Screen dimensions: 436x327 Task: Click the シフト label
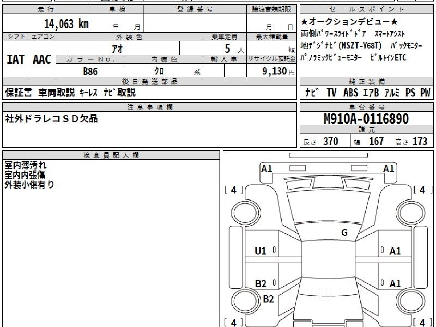point(16,37)
